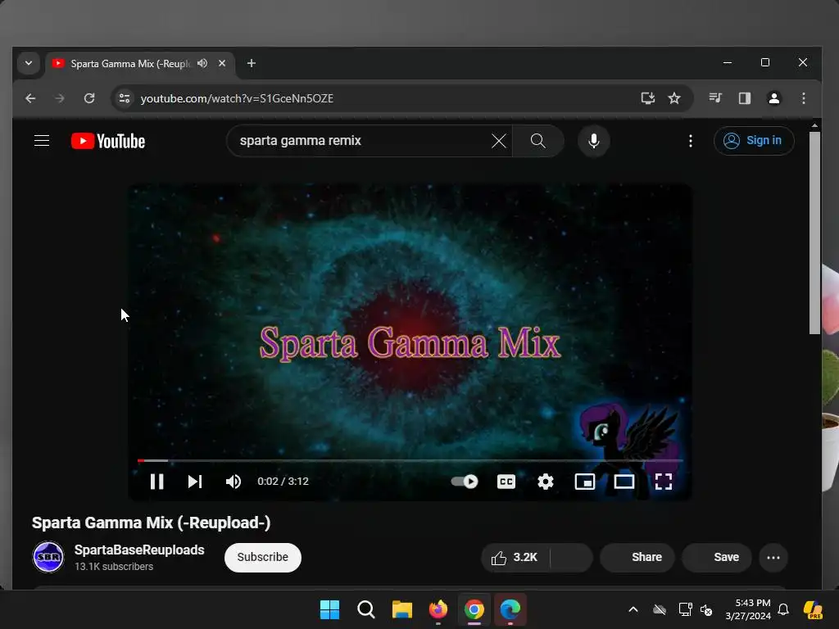Clear the search query text
This screenshot has height=629, width=839.
[499, 141]
